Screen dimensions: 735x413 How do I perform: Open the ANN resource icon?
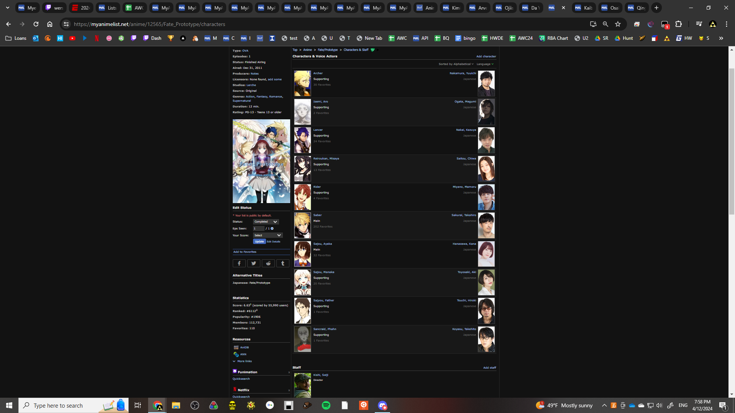(236, 354)
